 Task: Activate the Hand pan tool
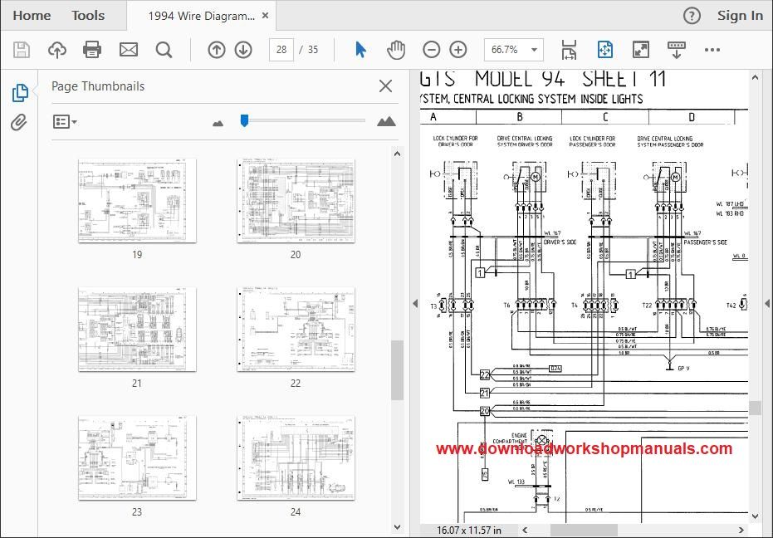pyautogui.click(x=396, y=50)
